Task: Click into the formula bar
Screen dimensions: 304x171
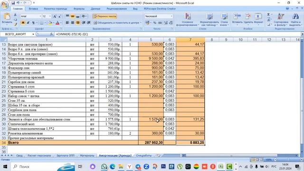Action: pos(177,34)
